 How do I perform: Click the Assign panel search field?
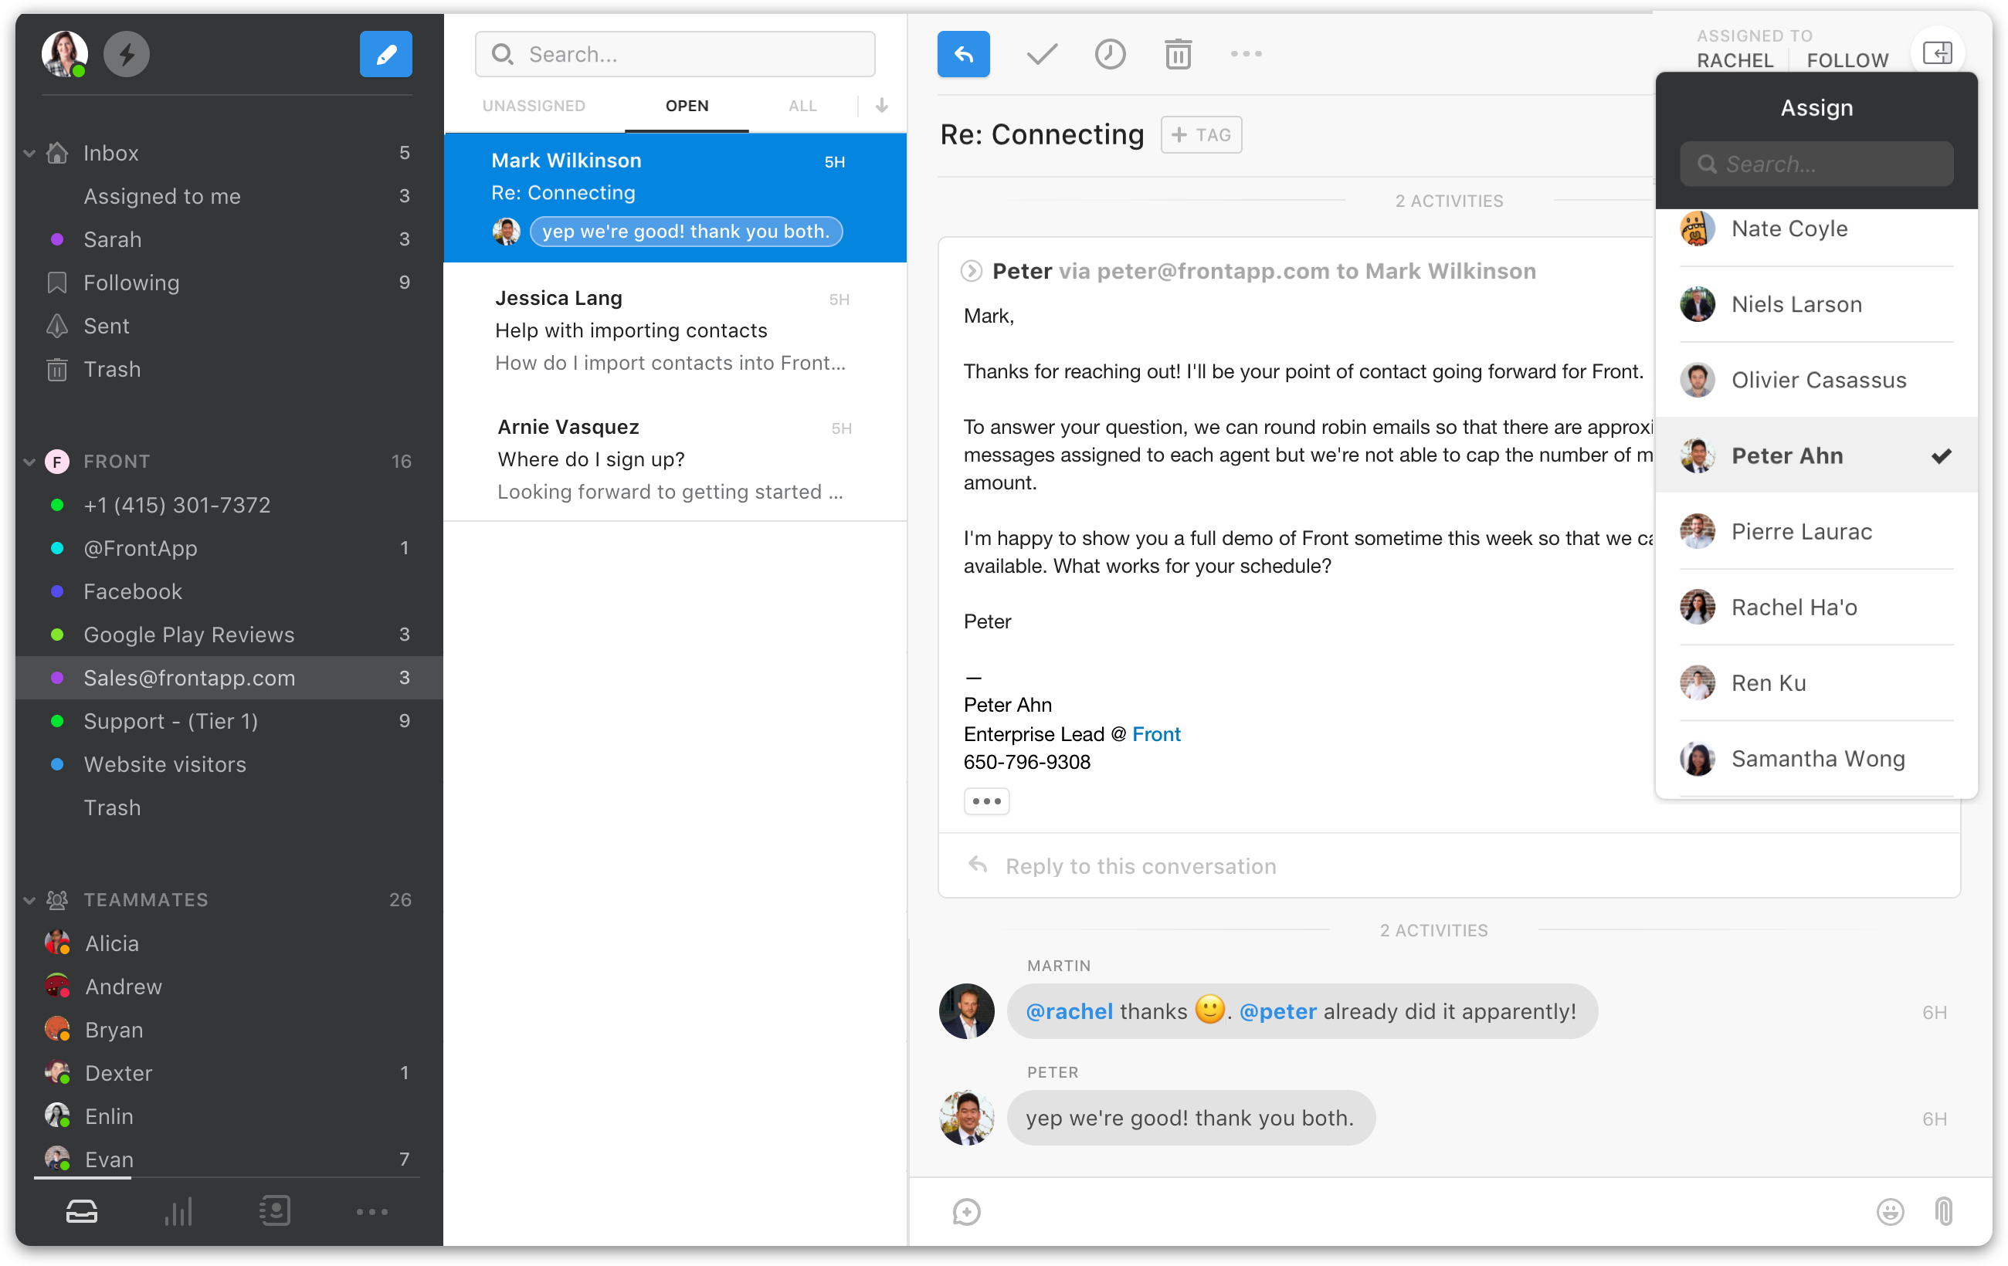(1816, 164)
